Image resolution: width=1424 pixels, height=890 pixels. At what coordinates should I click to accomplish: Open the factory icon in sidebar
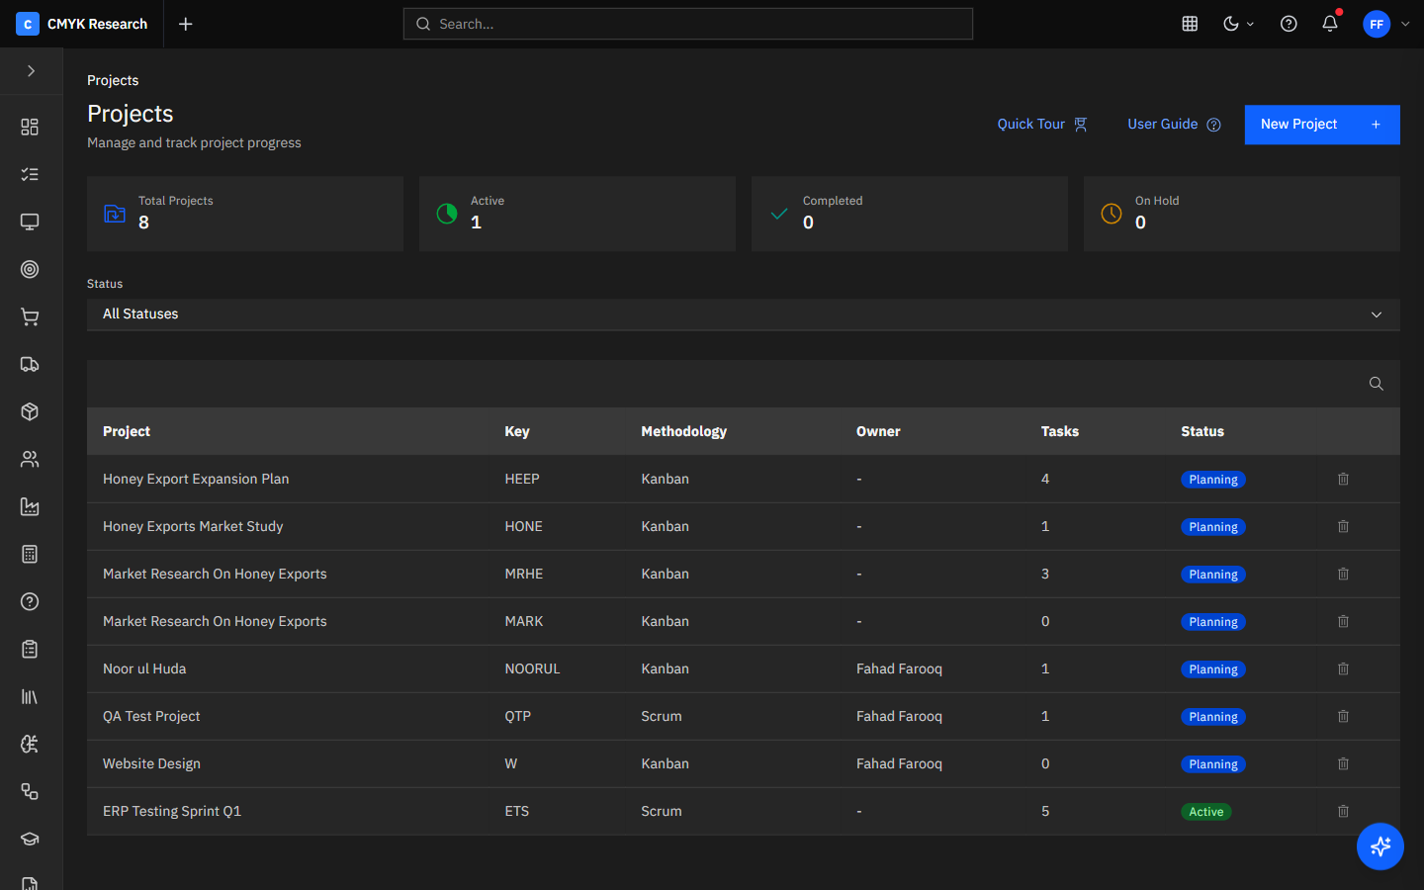pyautogui.click(x=30, y=506)
